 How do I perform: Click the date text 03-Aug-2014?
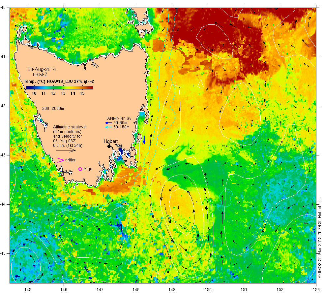pyautogui.click(x=42, y=70)
